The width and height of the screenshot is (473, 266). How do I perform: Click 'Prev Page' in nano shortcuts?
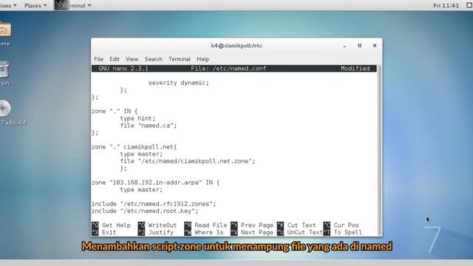coord(256,225)
